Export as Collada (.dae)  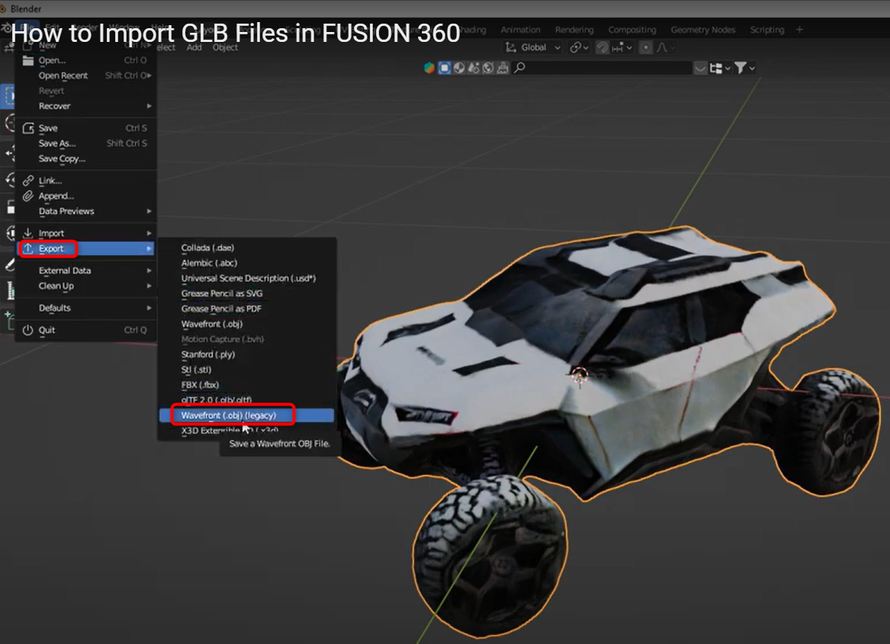[246, 248]
